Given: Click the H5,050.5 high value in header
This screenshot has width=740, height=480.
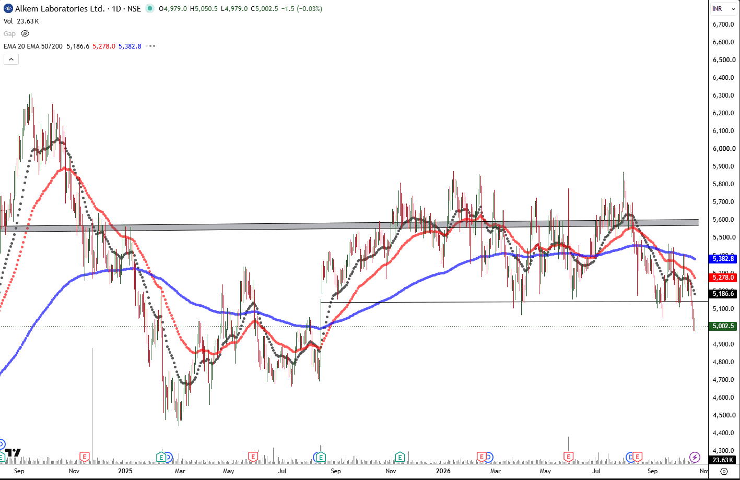Looking at the screenshot, I should 204,9.
